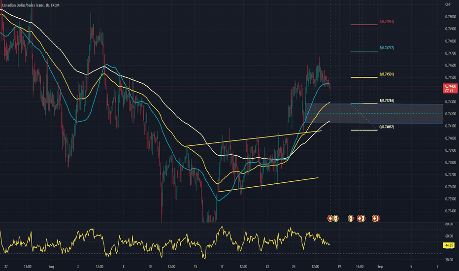This screenshot has height=271, width=459.
Task: Select the upper yellow channel trendline
Action: tap(254, 138)
